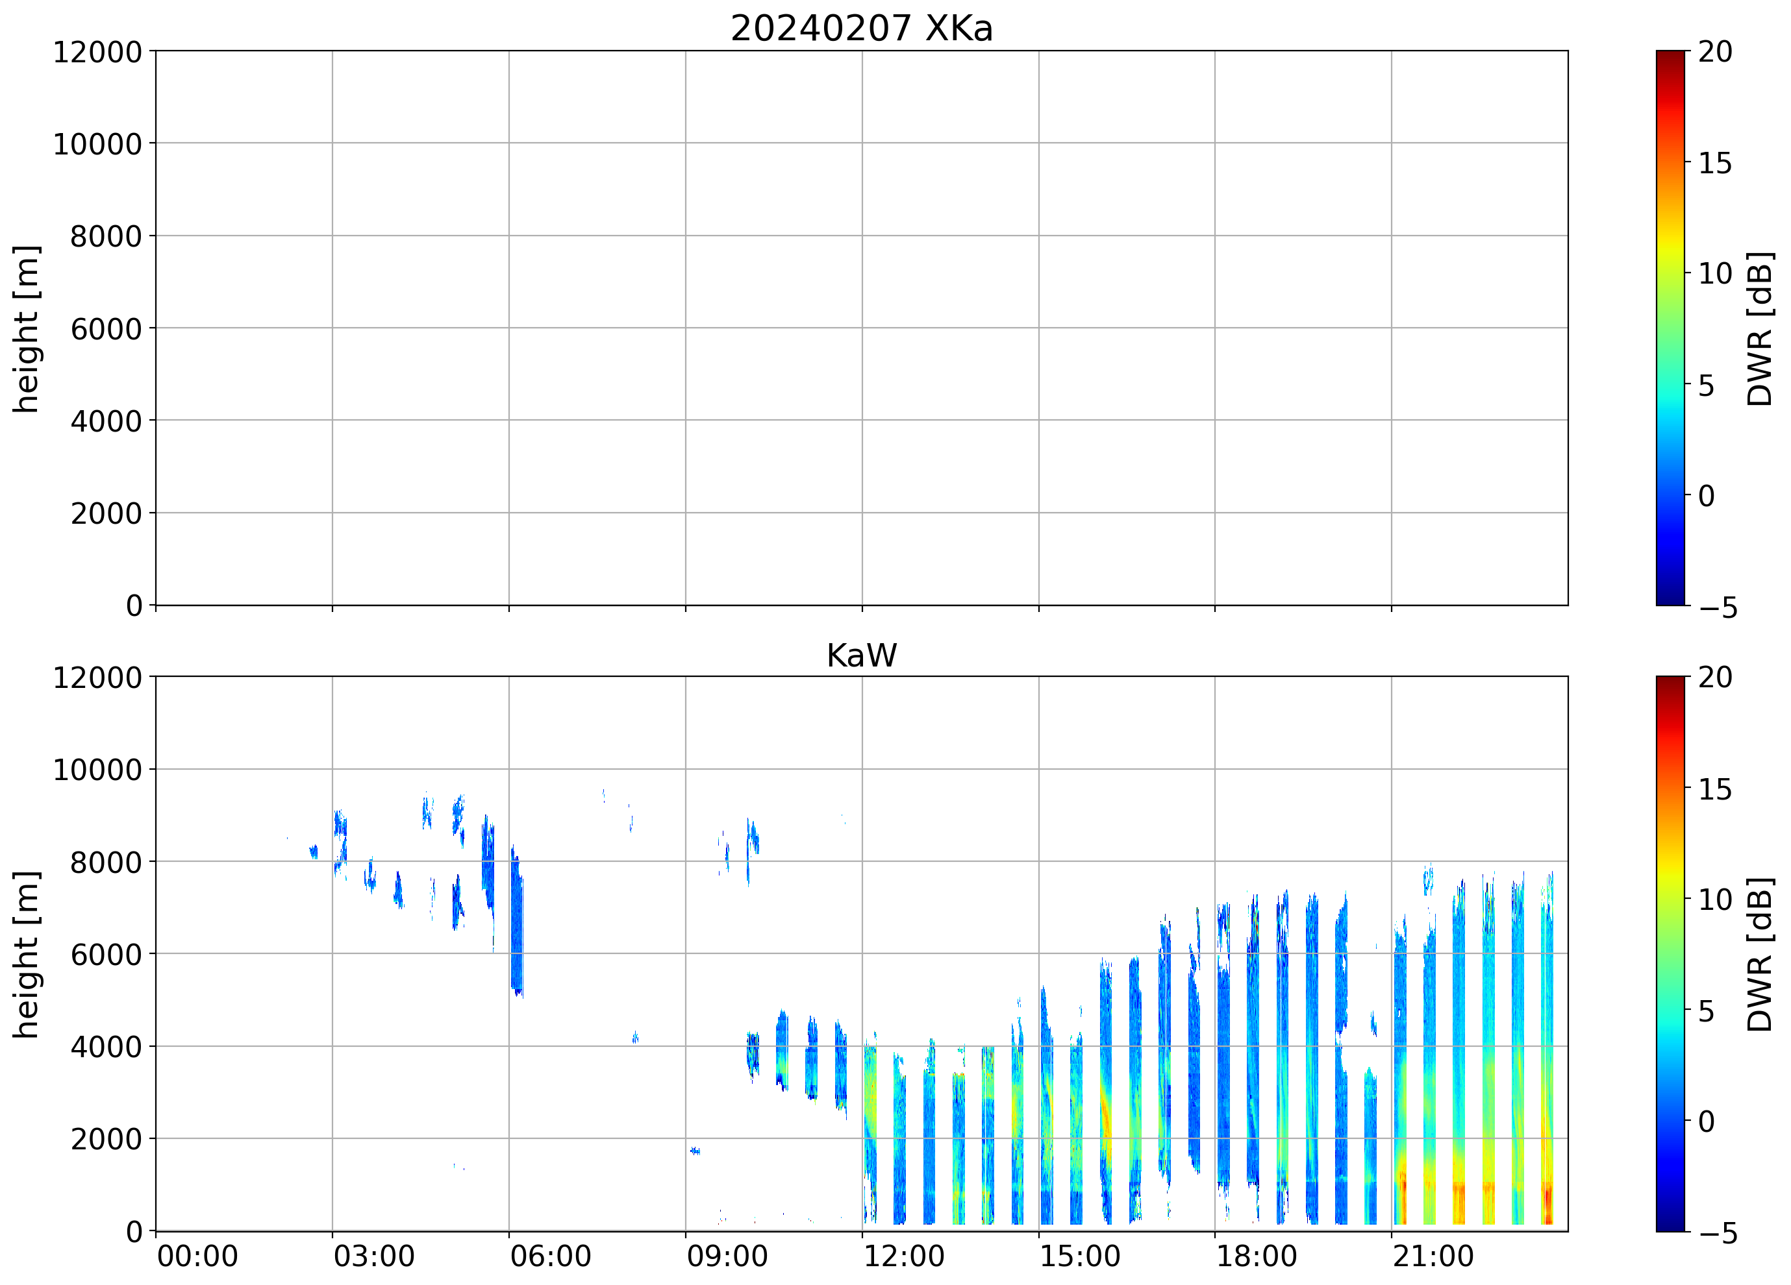
Task: Click the '00:00' time axis label
Action: [x=197, y=1256]
